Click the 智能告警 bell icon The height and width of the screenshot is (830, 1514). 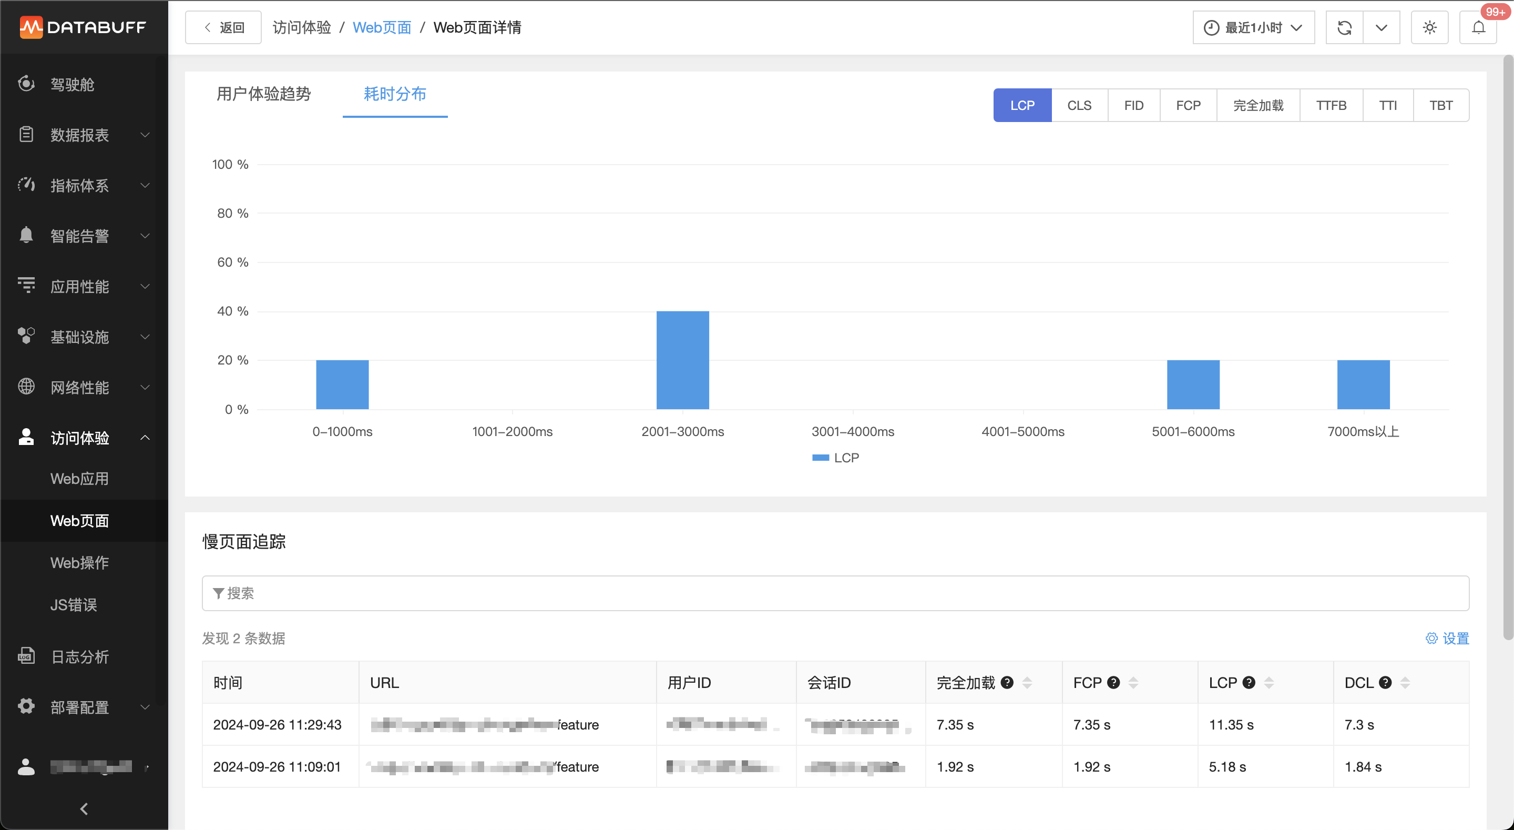(26, 235)
